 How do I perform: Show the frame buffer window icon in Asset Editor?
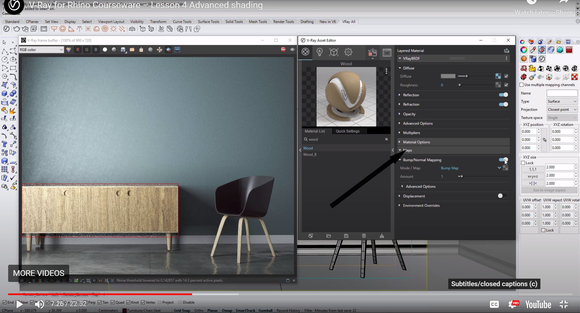pyautogui.click(x=387, y=52)
